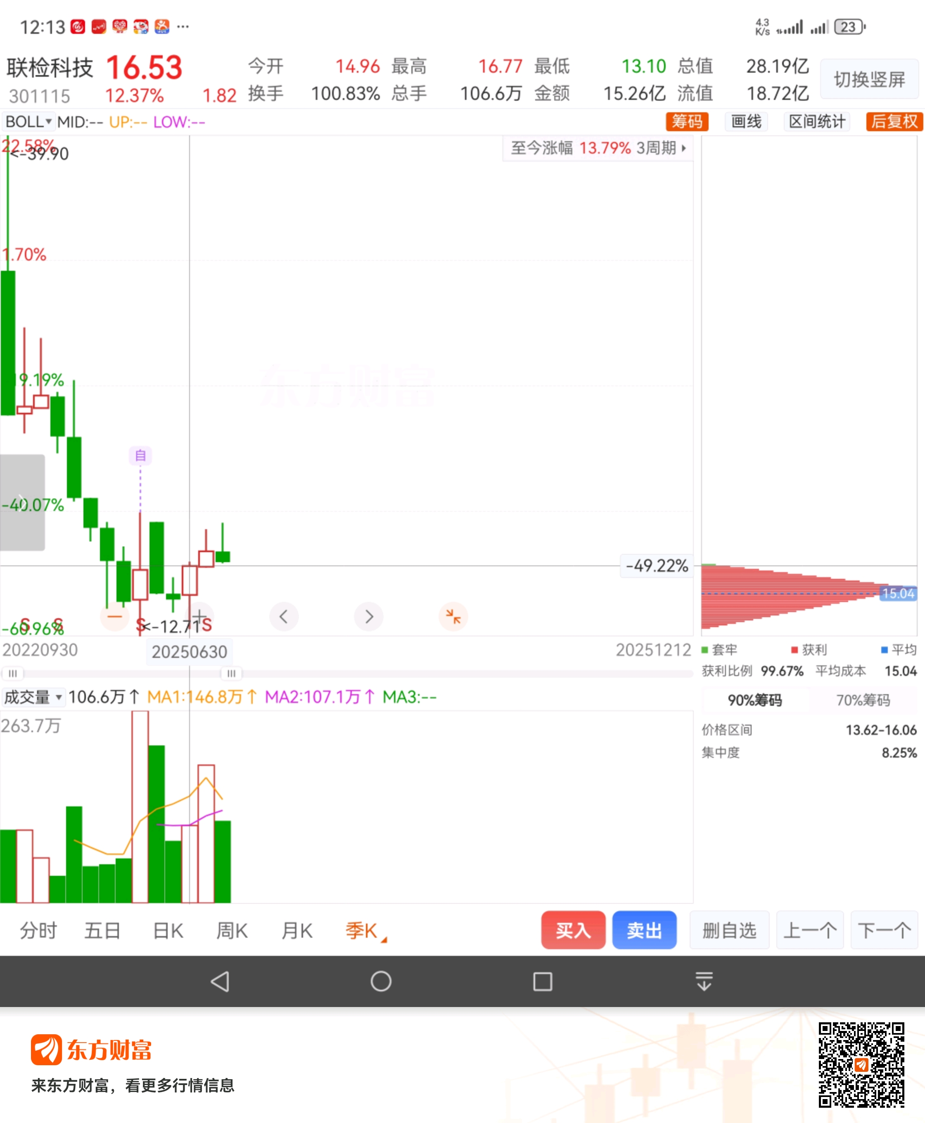
Task: Open the BOLL indicator dropdown
Action: pyautogui.click(x=28, y=122)
